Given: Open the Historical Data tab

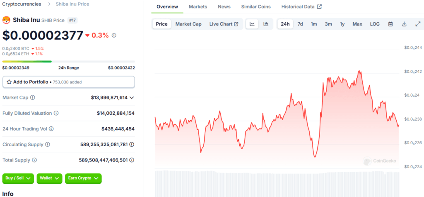Looking at the screenshot, I should [x=301, y=7].
